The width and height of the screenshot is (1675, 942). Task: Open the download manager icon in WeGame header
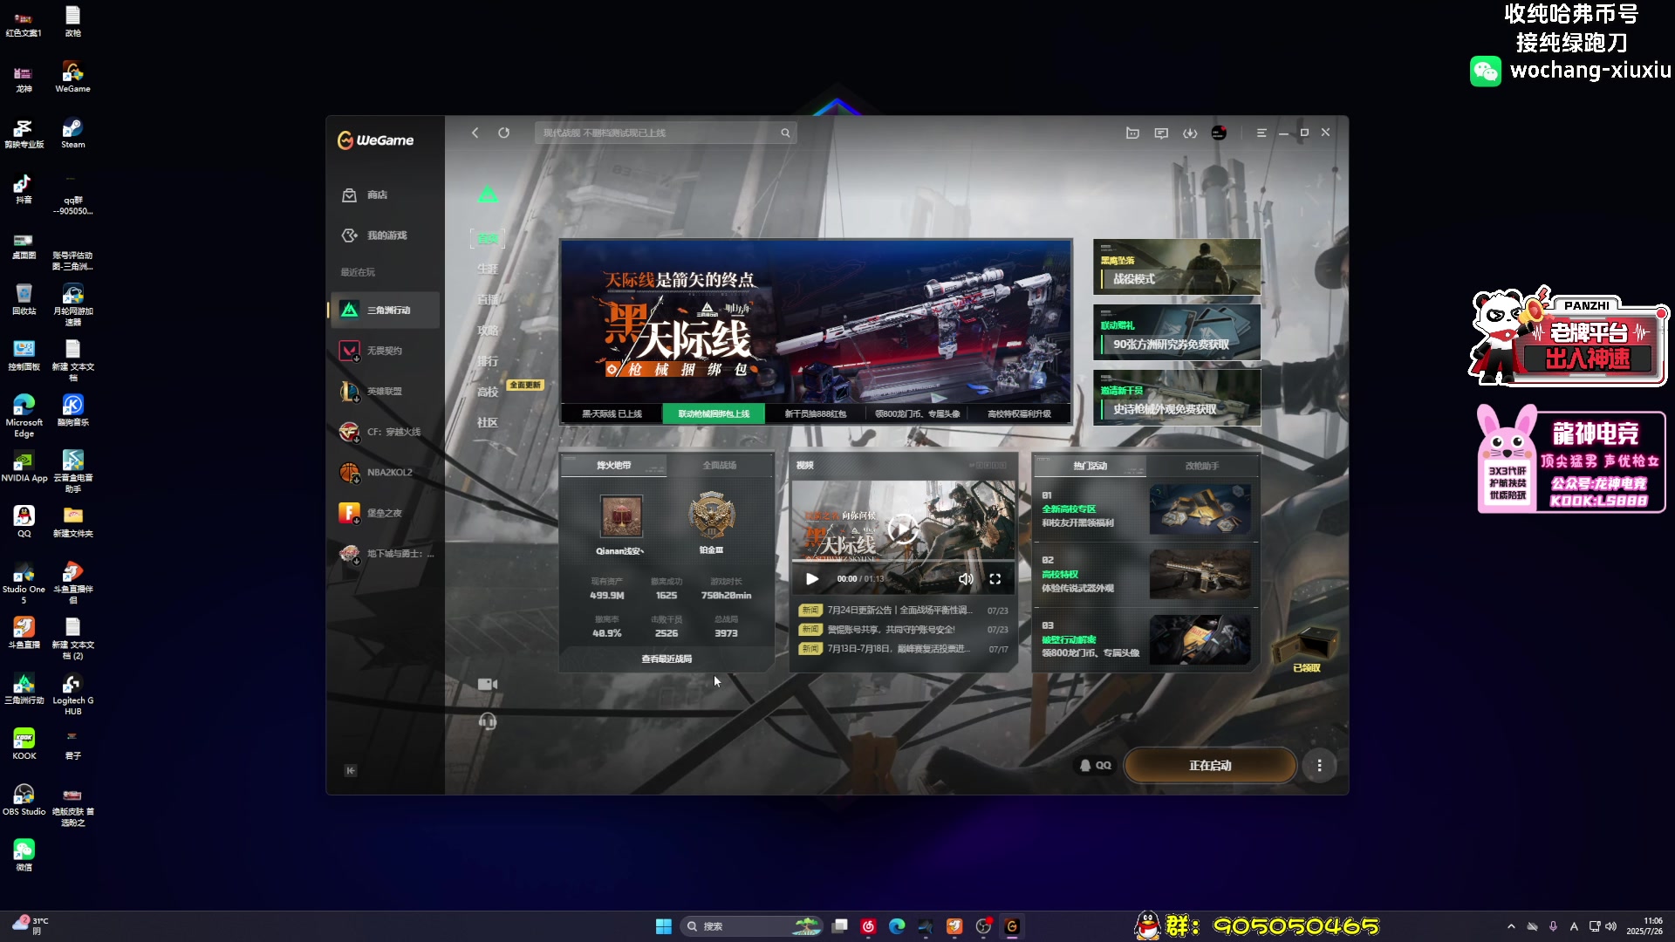point(1190,133)
